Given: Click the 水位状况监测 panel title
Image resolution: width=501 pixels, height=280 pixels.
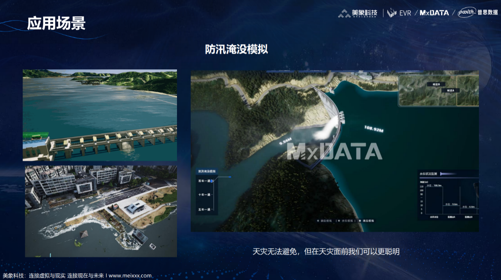Looking at the screenshot, I should coord(428,174).
